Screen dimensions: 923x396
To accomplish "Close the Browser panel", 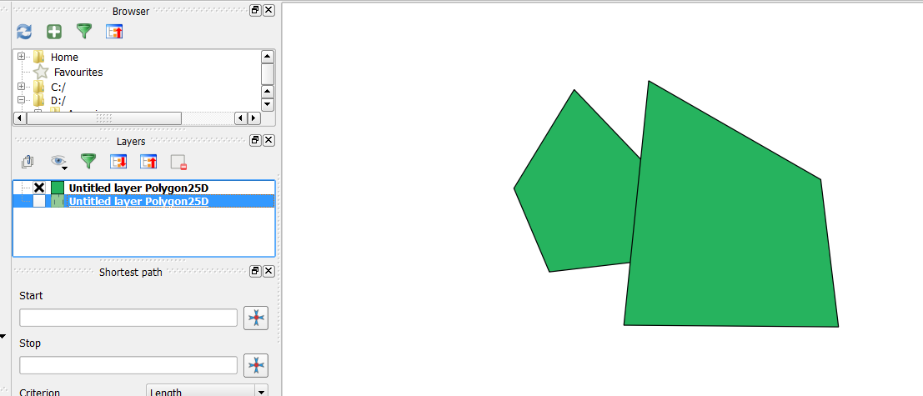I will (x=268, y=10).
